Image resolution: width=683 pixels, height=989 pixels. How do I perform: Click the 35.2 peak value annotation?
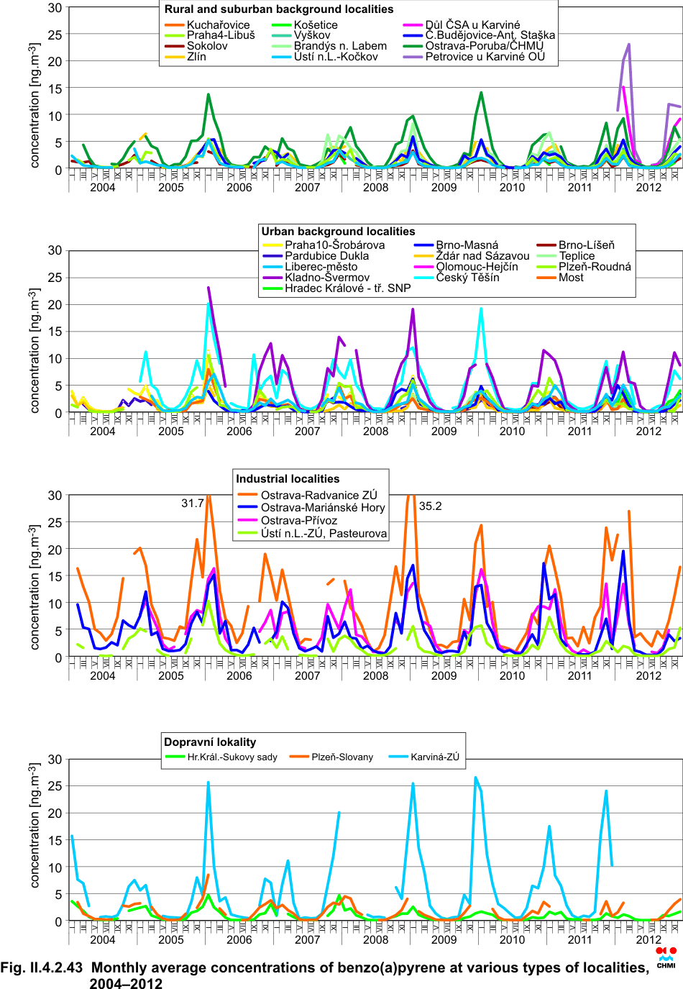[430, 506]
